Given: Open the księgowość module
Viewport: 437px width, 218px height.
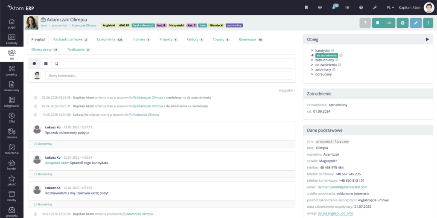Looking at the screenshot, I should (x=12, y=102).
